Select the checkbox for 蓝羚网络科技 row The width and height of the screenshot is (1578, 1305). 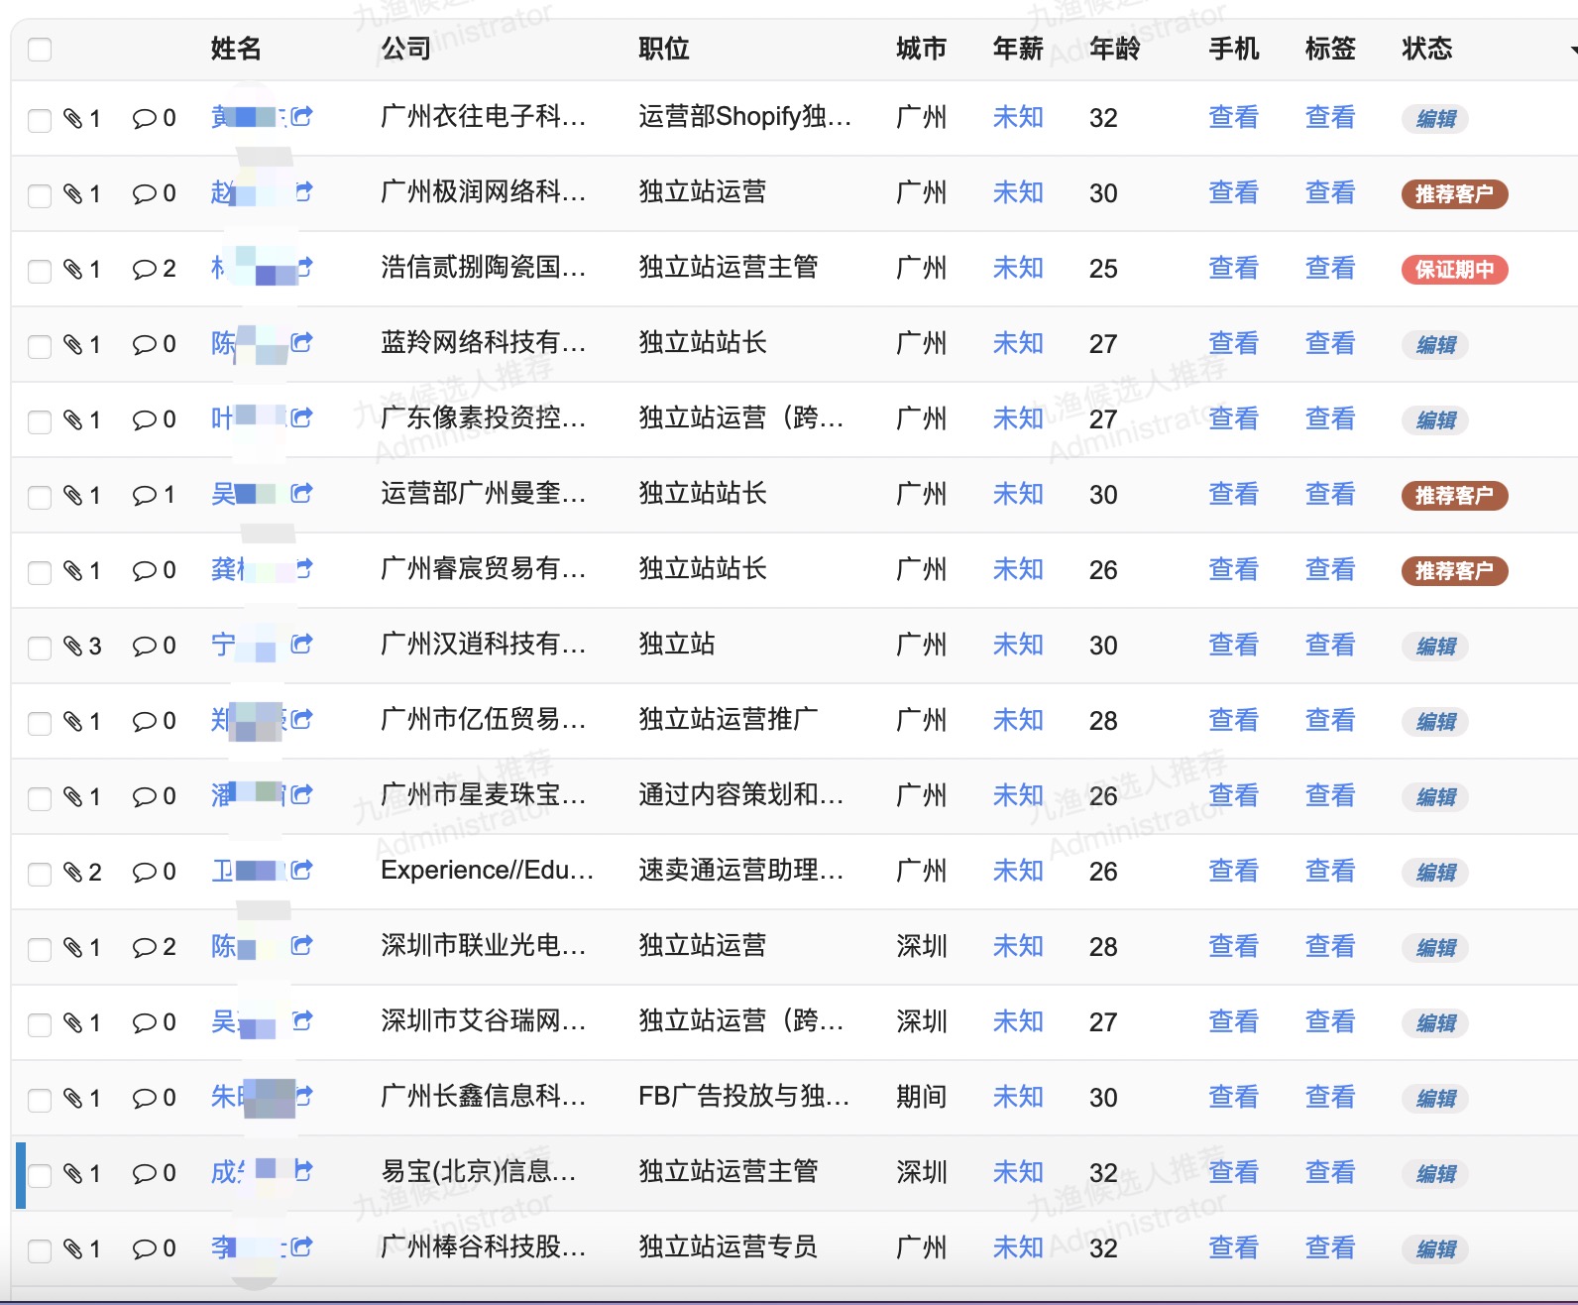click(40, 347)
